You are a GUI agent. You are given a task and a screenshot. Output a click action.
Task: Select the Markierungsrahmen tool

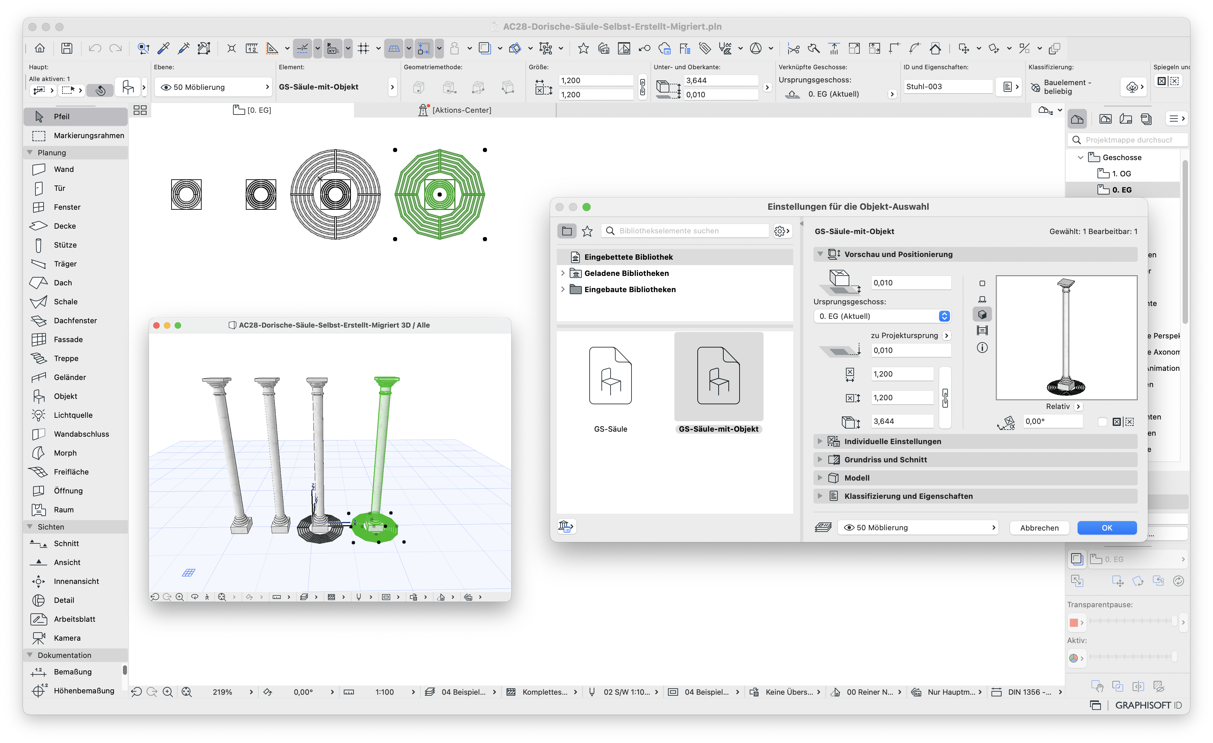pyautogui.click(x=75, y=135)
